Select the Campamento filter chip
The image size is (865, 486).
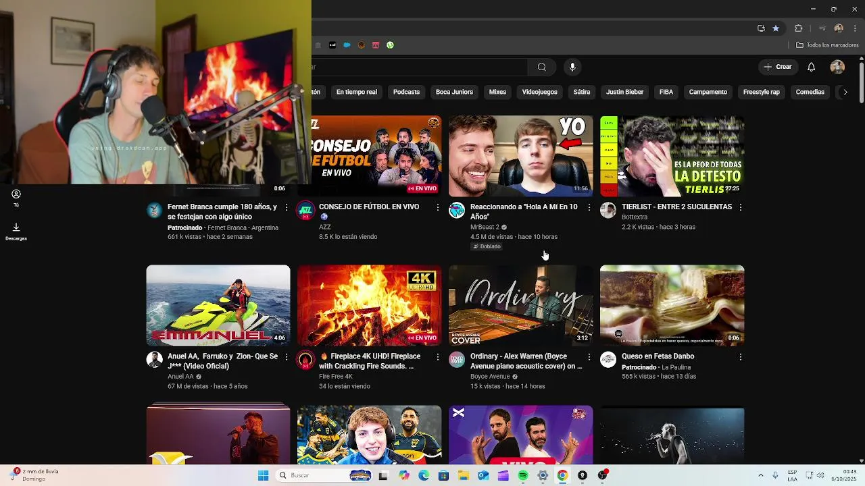coord(708,92)
